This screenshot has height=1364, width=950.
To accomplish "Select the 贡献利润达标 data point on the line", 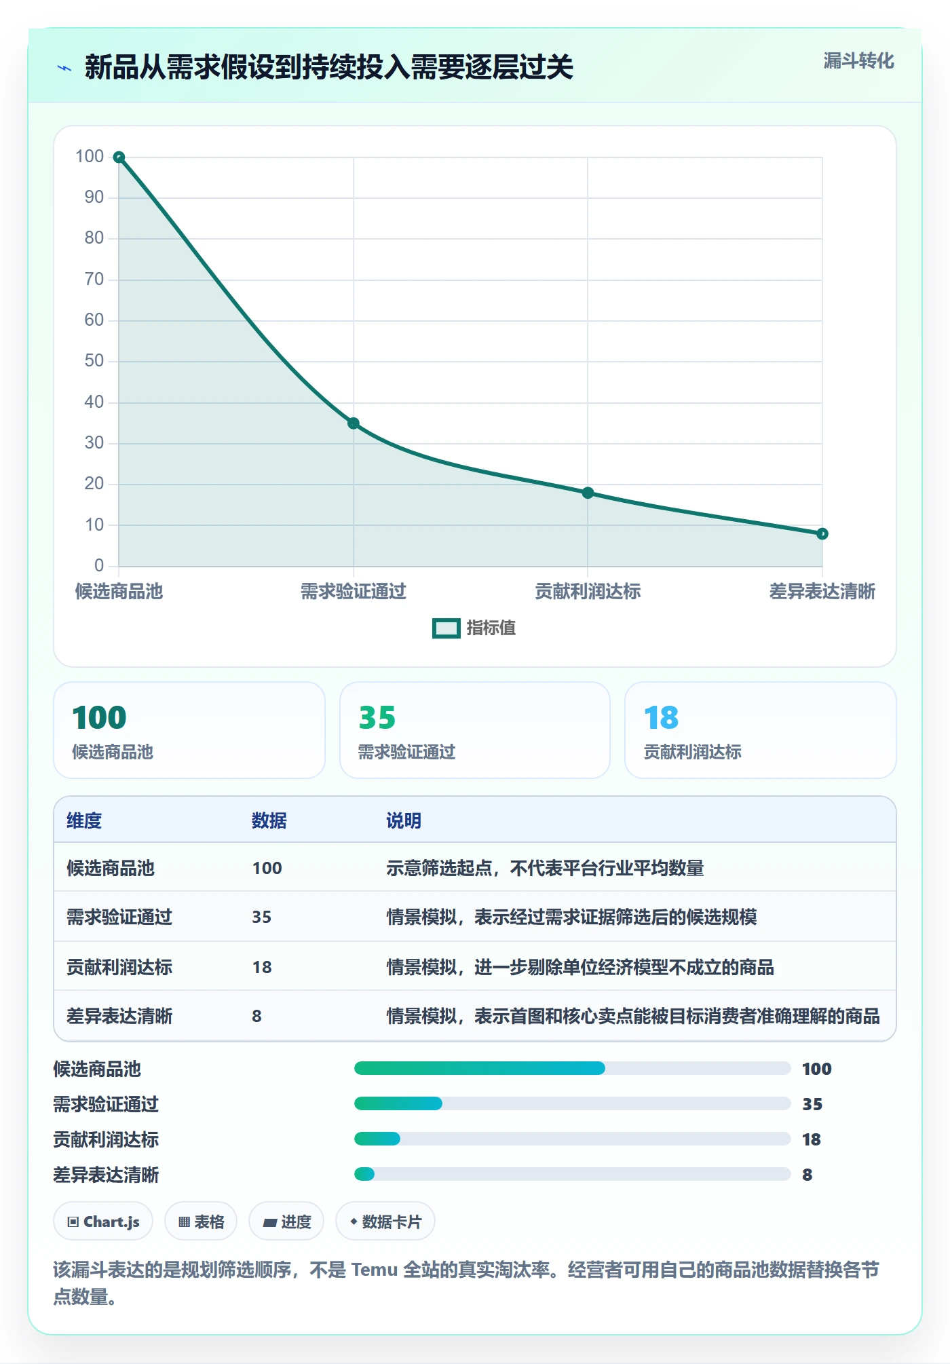I will tap(588, 493).
